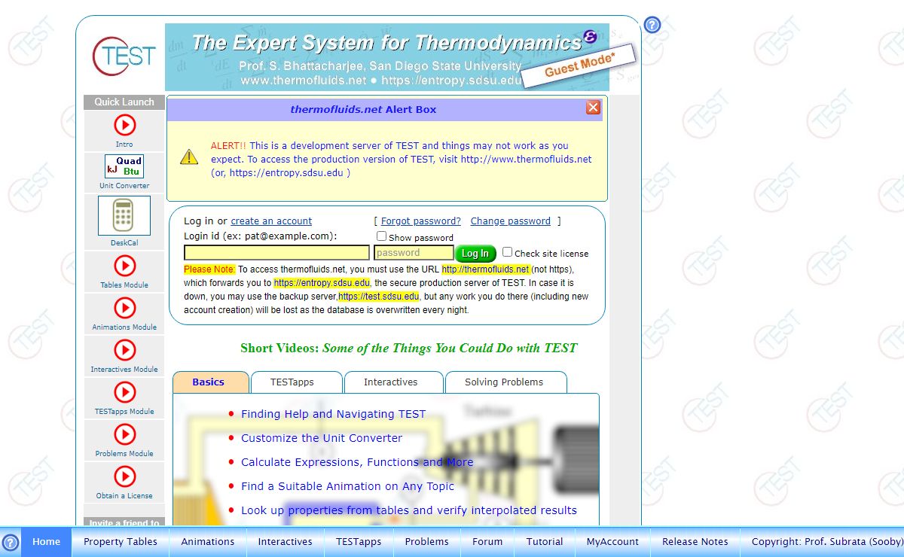
Task: Click the help icon in bottom navigation bar
Action: (11, 542)
